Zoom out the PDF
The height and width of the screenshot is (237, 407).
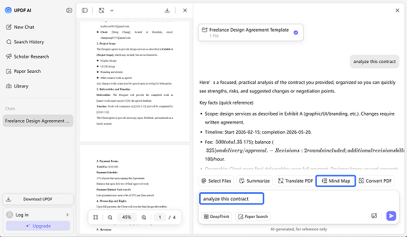point(110,217)
